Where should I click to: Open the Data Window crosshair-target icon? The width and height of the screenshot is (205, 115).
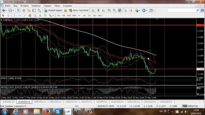(x=24, y=11)
